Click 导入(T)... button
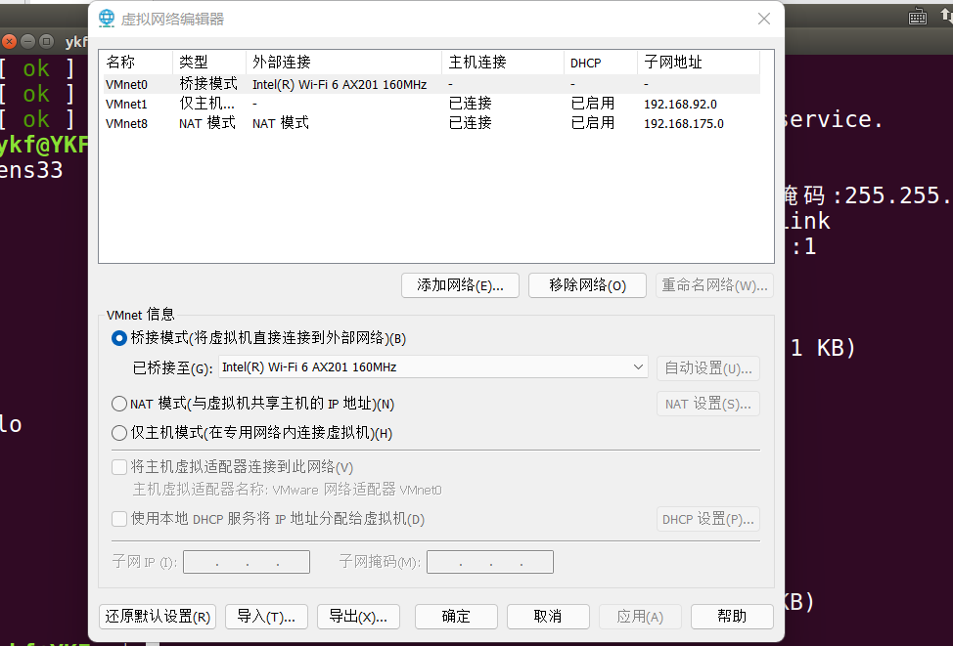This screenshot has height=646, width=953. [x=266, y=617]
